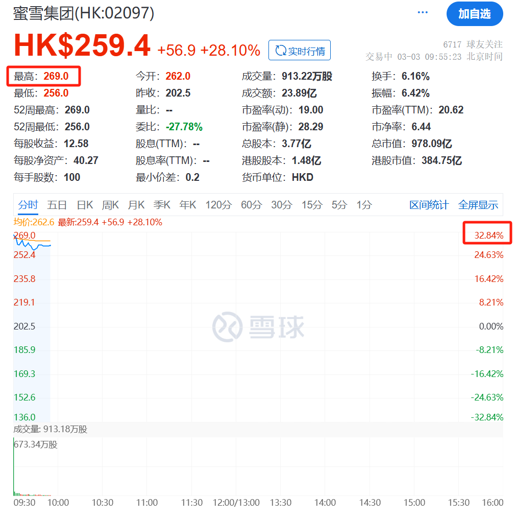The width and height of the screenshot is (516, 518).
Task: Click the 今开 value 262.0
Action: point(178,76)
